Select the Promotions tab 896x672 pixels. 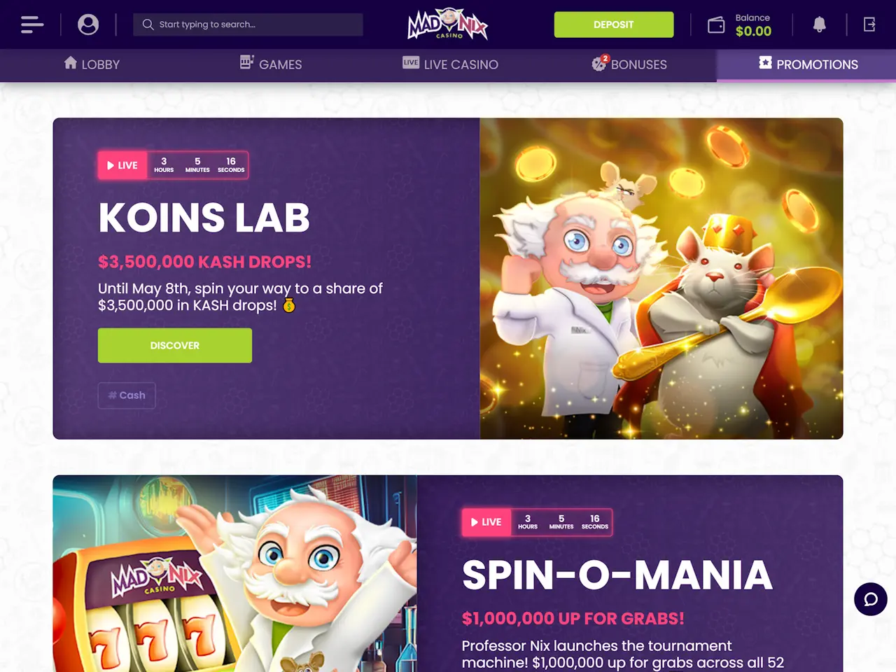(808, 64)
